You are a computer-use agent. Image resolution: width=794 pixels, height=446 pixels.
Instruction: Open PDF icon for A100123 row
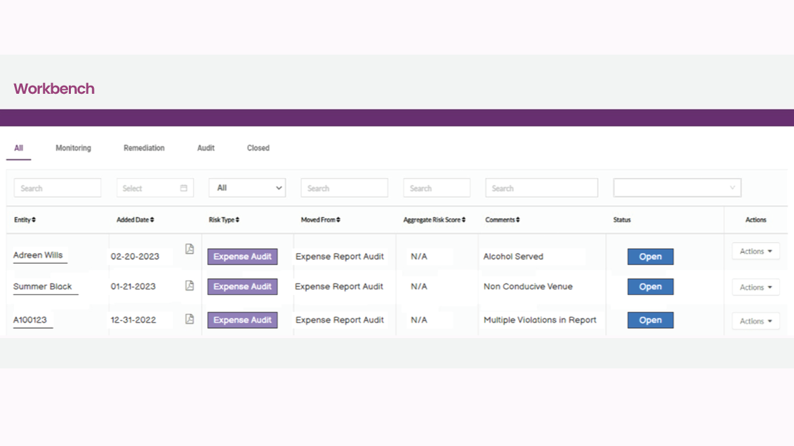[190, 318]
